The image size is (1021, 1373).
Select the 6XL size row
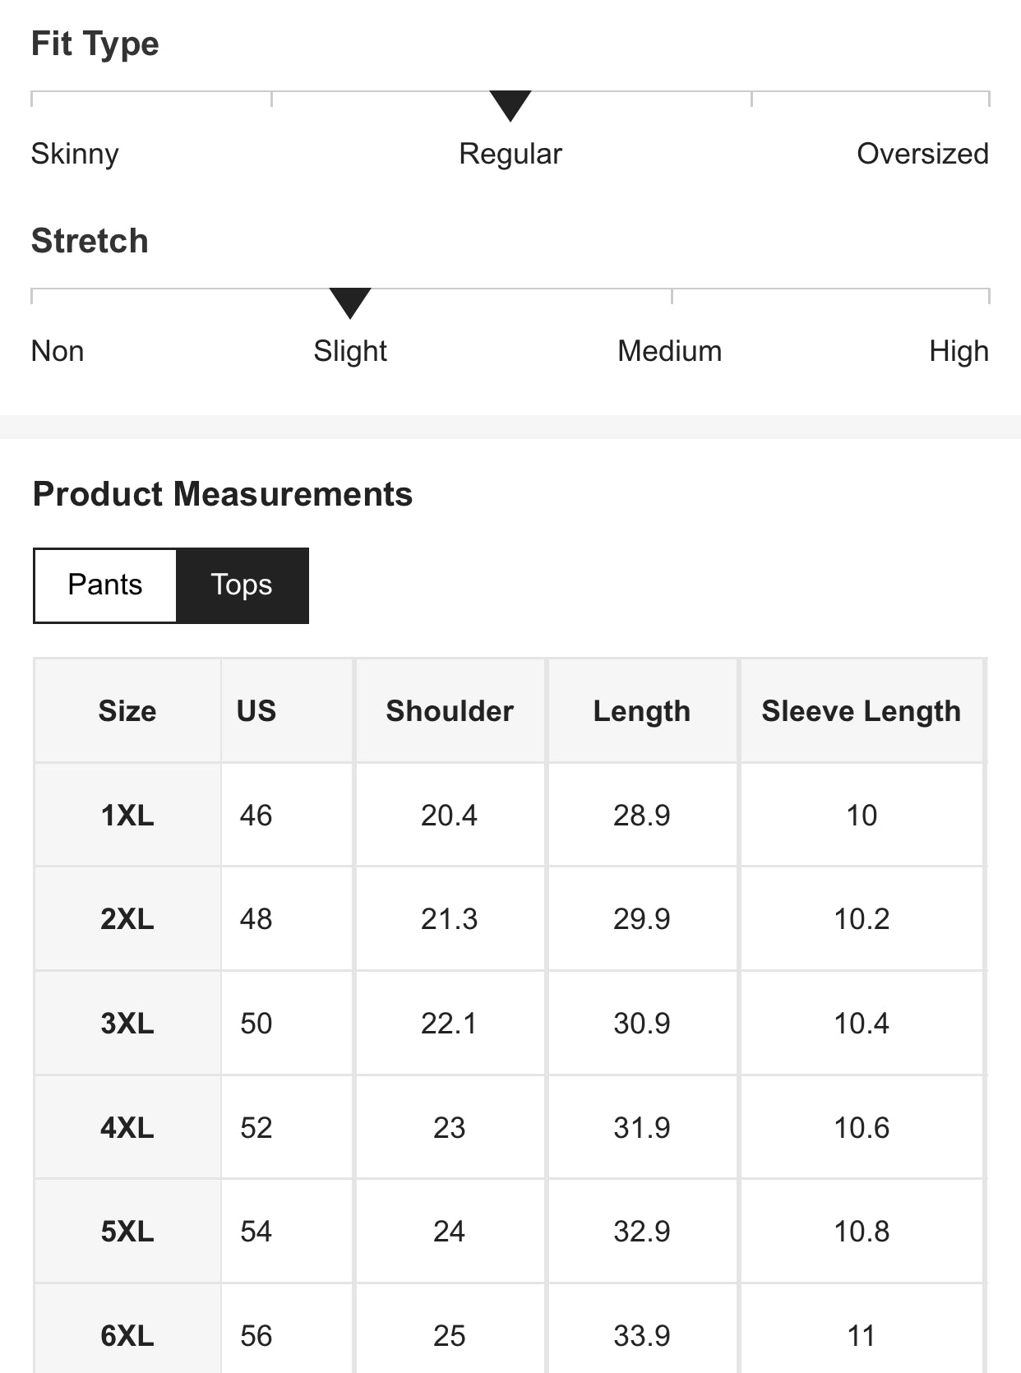(x=127, y=1336)
